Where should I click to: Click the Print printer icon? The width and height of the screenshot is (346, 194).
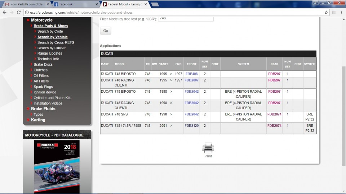[208, 148]
